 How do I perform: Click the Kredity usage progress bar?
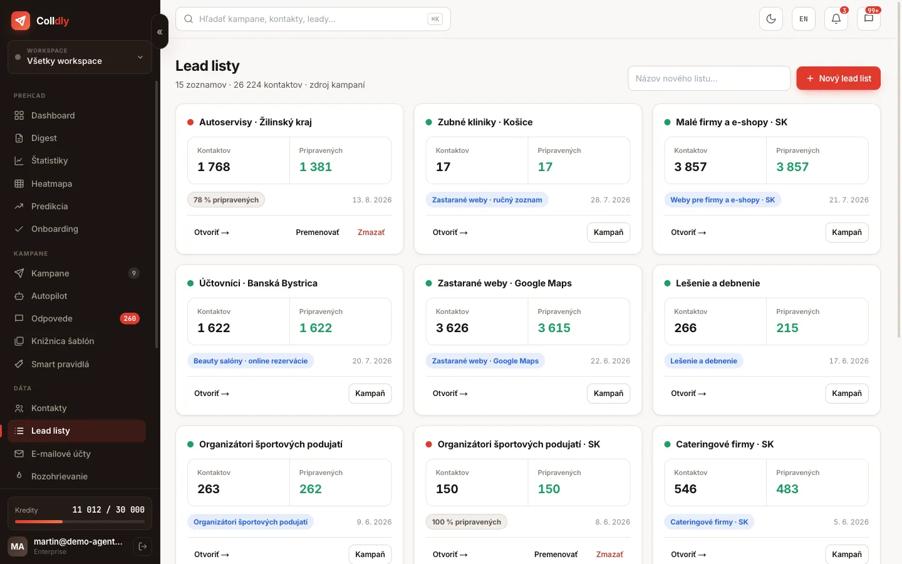click(80, 521)
